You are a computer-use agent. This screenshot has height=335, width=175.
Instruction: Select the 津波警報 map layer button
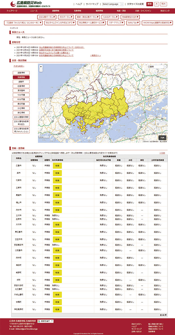[x=21, y=91]
